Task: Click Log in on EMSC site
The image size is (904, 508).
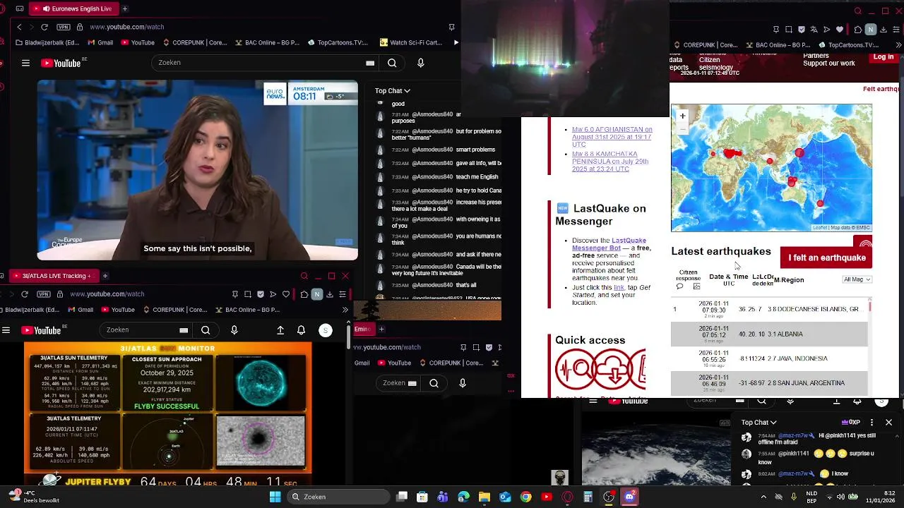Action: click(x=884, y=57)
